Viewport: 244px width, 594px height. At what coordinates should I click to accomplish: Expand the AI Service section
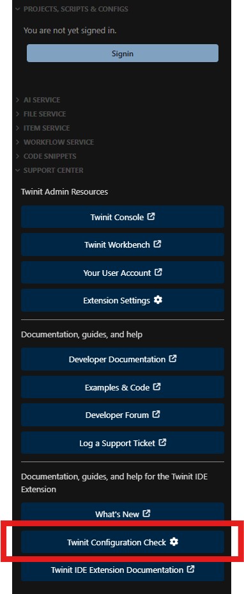tap(38, 100)
